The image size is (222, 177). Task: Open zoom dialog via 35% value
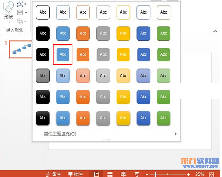click(200, 174)
